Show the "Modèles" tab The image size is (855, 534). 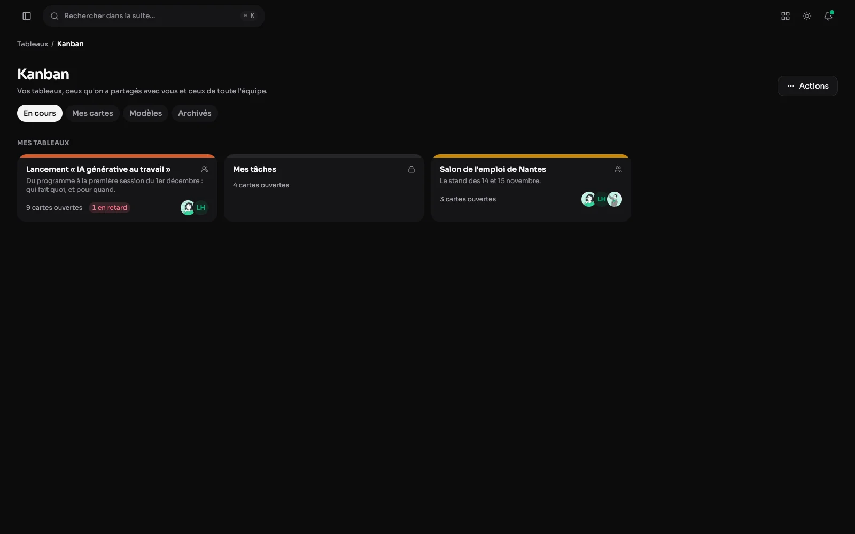point(145,113)
